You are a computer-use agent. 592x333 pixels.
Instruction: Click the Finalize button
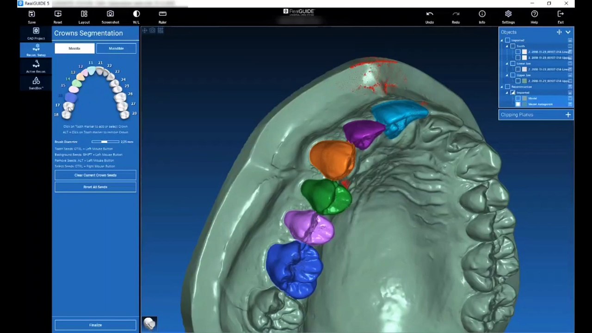(x=95, y=325)
